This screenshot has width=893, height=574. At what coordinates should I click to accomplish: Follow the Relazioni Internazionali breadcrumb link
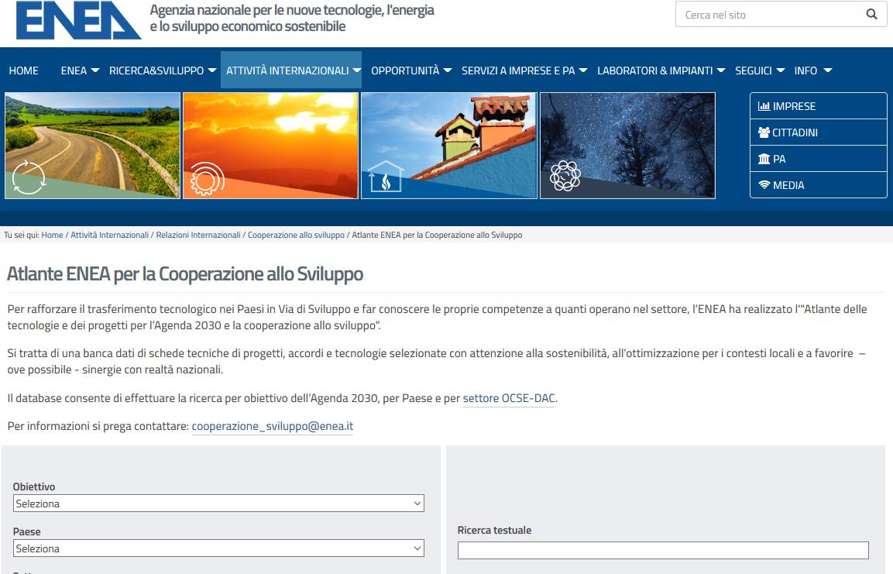[198, 235]
